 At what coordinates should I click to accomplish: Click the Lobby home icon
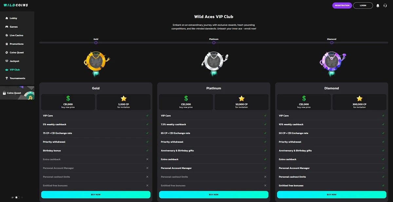[7, 18]
